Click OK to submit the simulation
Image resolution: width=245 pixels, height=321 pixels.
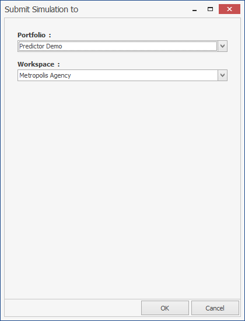point(165,308)
